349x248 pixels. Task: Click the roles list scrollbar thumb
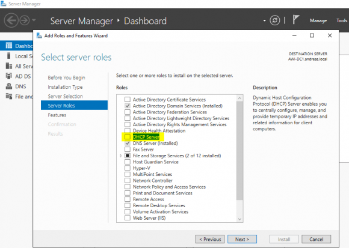tap(239, 151)
